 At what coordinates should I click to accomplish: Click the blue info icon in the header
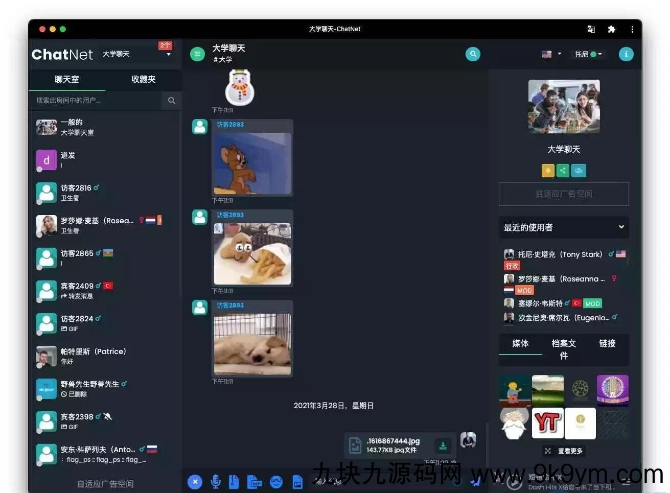pos(626,54)
